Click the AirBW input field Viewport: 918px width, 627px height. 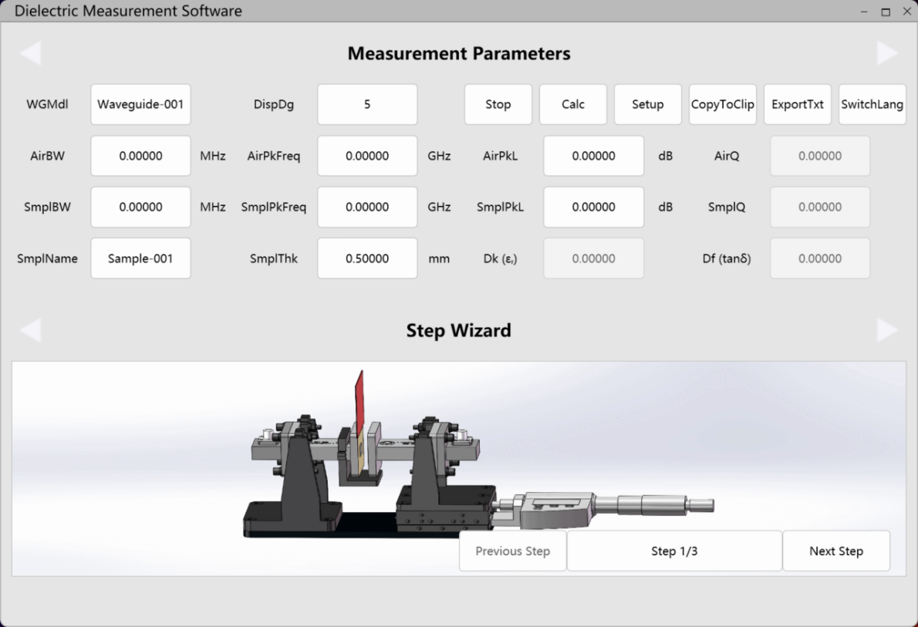coord(140,156)
